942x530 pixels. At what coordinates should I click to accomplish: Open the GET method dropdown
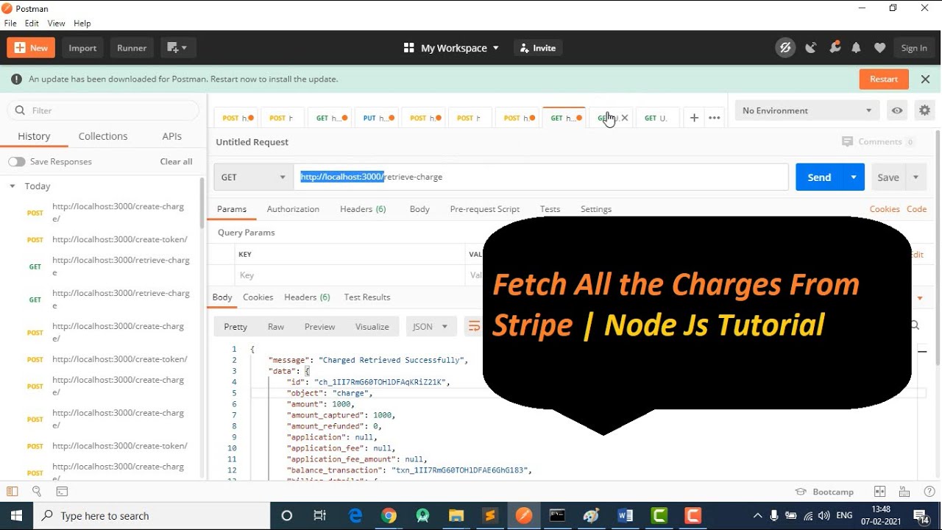253,177
